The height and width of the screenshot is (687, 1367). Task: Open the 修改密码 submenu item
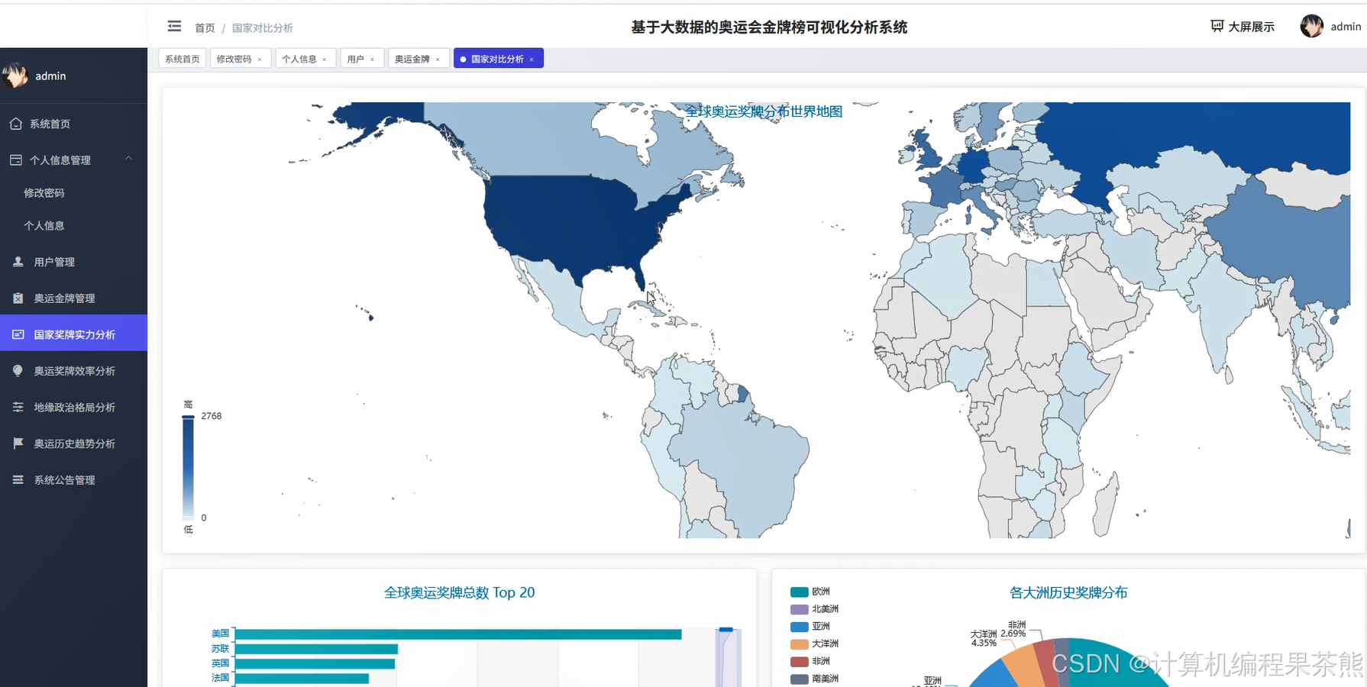[44, 193]
